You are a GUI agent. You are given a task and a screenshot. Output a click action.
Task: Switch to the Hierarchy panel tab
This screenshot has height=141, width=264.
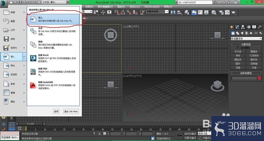point(243,27)
